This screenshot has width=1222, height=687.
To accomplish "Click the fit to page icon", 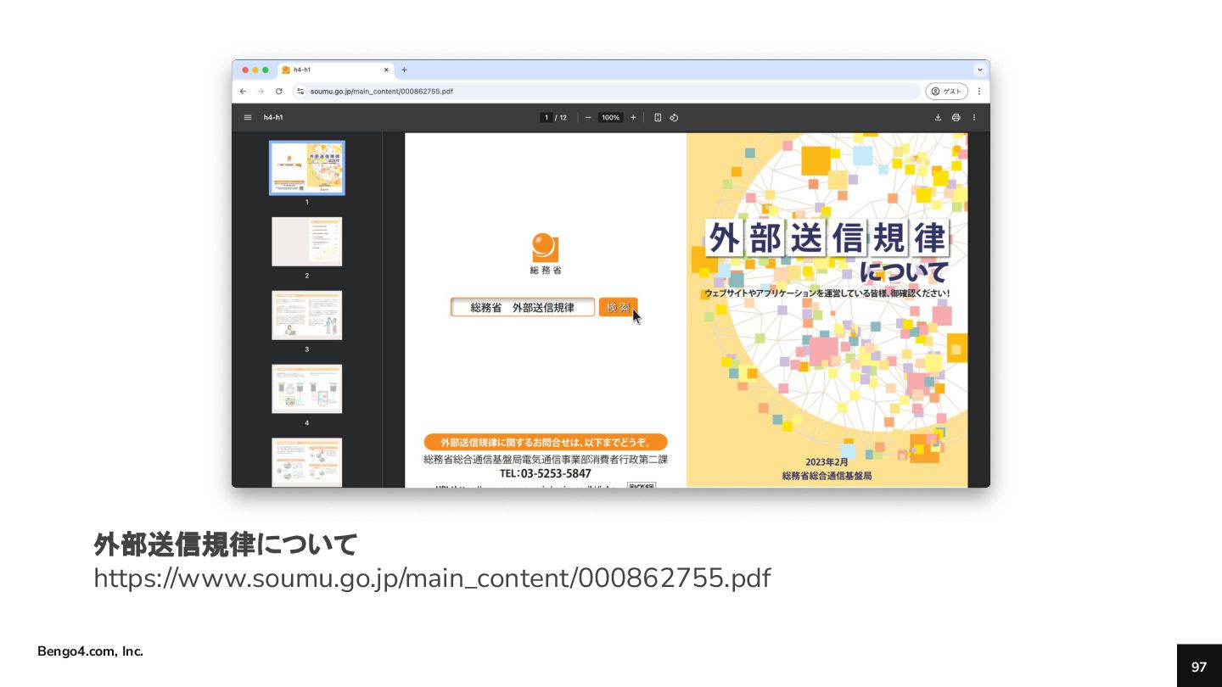I will [x=658, y=117].
